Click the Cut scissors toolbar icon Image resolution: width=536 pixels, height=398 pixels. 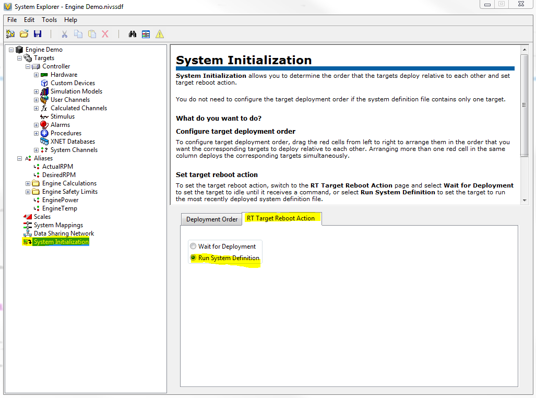[x=64, y=34]
